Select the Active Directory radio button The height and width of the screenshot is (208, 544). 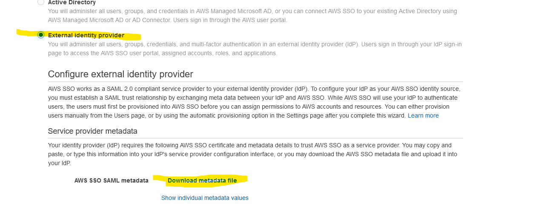(41, 2)
